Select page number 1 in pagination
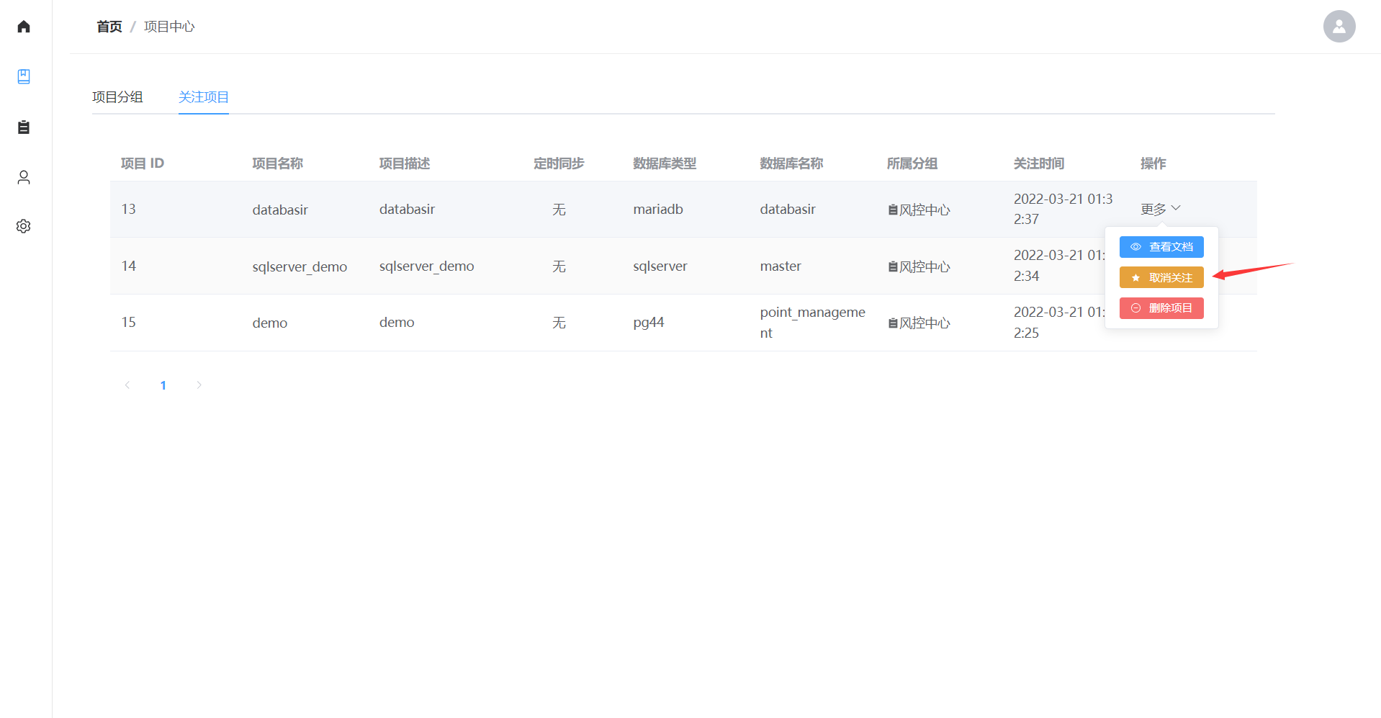This screenshot has width=1381, height=718. point(163,385)
